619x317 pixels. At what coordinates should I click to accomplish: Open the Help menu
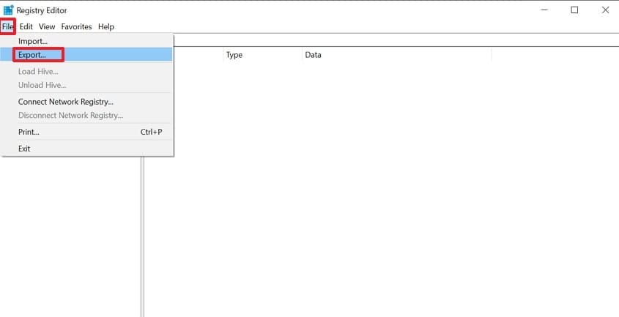pos(106,27)
